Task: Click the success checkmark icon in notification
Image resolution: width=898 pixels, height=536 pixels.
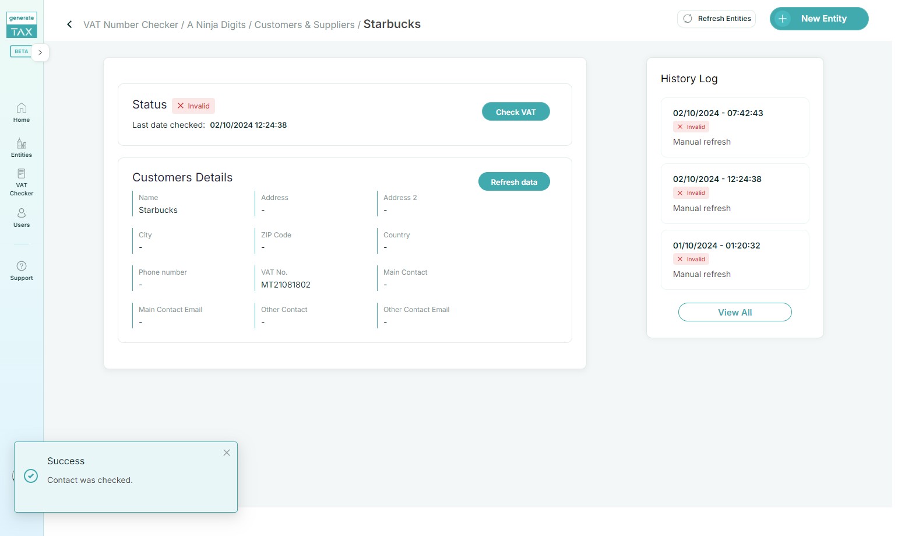Action: [x=31, y=476]
